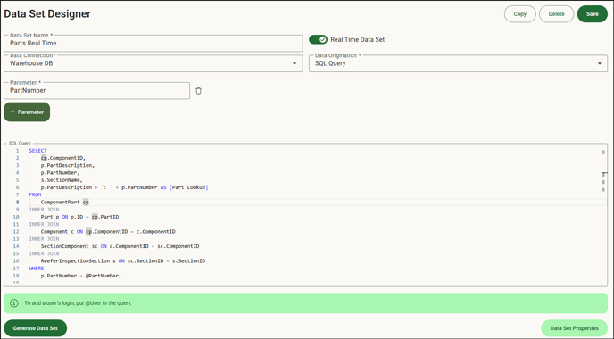Viewport: 614px width, 339px height.
Task: Add a new Parameter
Action: (x=27, y=112)
